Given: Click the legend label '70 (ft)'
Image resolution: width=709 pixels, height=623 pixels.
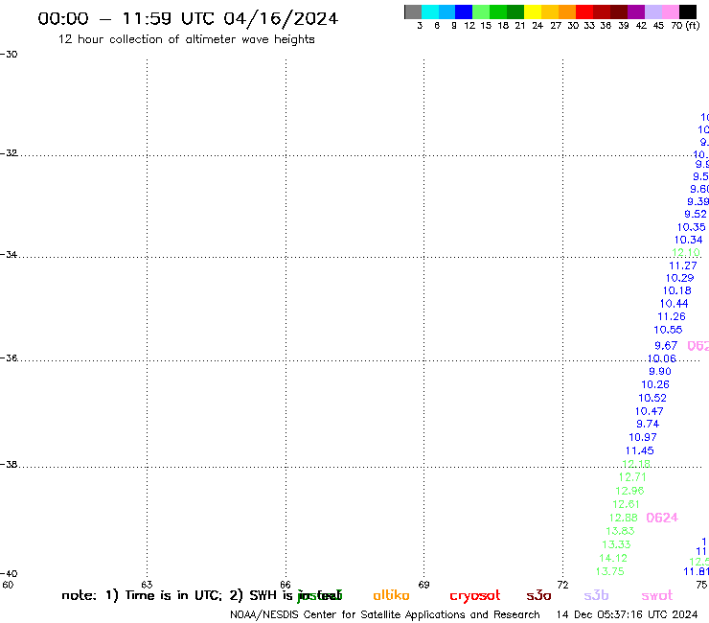Looking at the screenshot, I should pos(685,26).
